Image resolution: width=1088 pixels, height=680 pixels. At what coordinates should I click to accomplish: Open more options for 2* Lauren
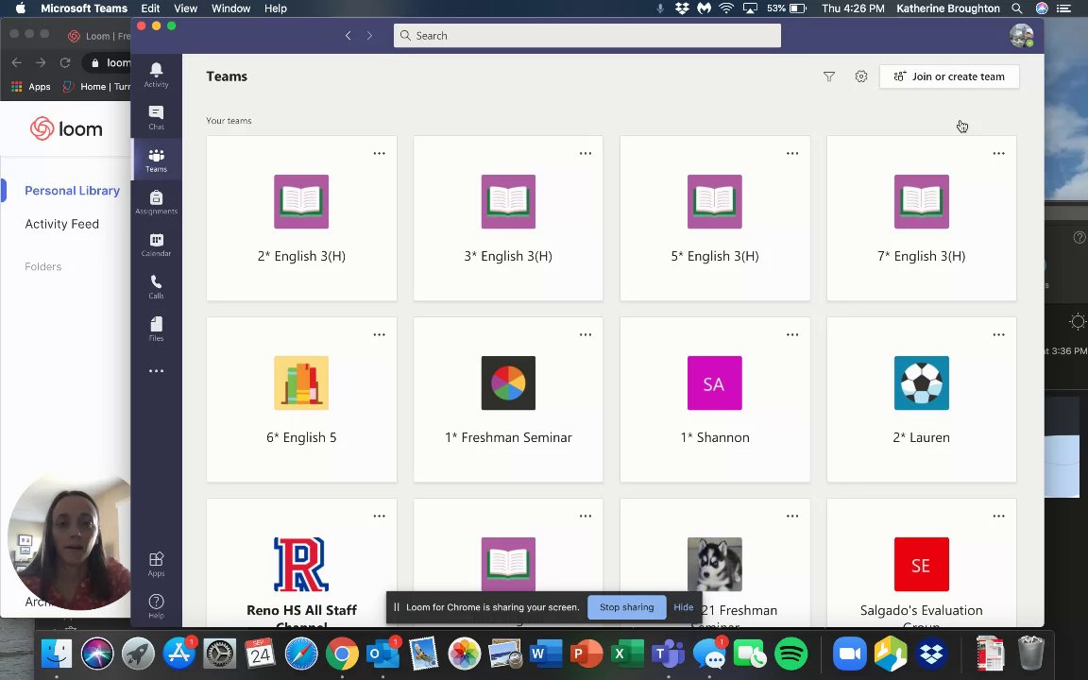[x=998, y=334]
